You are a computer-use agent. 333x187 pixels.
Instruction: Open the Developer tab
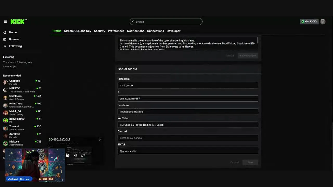174,31
